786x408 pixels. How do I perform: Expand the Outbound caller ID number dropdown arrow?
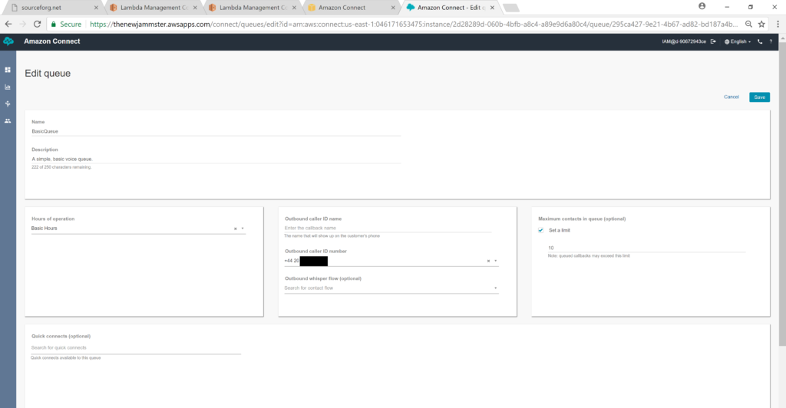tap(496, 261)
